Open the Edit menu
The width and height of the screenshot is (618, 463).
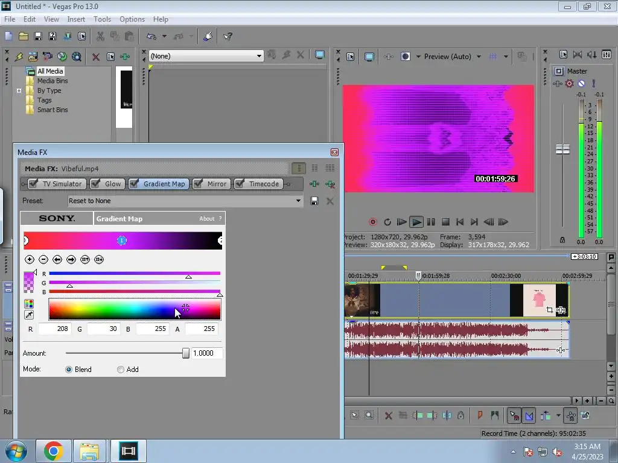pos(29,19)
